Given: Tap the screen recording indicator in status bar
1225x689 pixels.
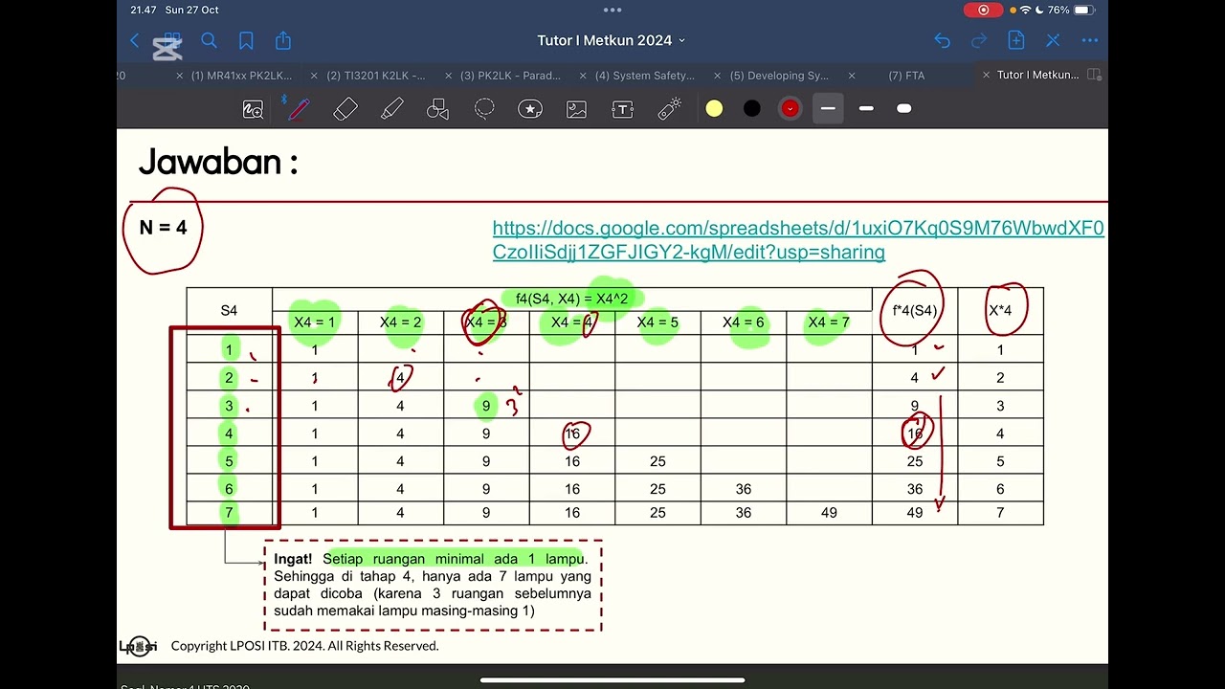Looking at the screenshot, I should [983, 10].
